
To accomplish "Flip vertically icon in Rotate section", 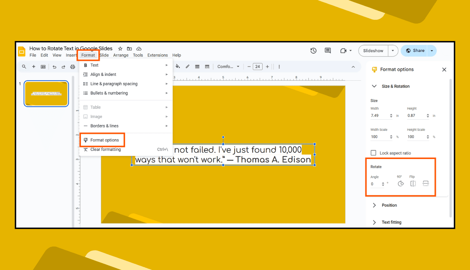I will 425,184.
